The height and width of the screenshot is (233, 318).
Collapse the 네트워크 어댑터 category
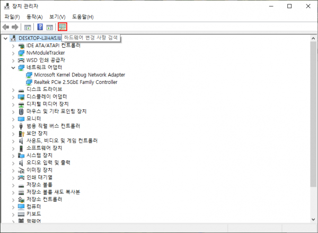14,68
